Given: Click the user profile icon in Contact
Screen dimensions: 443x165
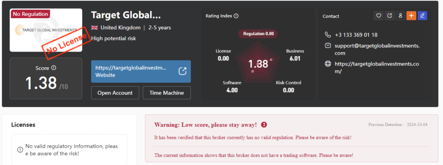Looking at the screenshot, I should click(400, 16).
